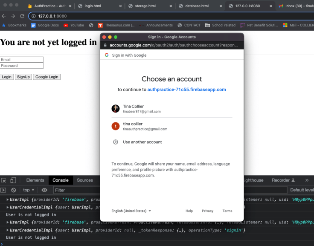Open YouTube bookmark
Image resolution: width=314 pixels, height=246 pixels.
[74, 25]
